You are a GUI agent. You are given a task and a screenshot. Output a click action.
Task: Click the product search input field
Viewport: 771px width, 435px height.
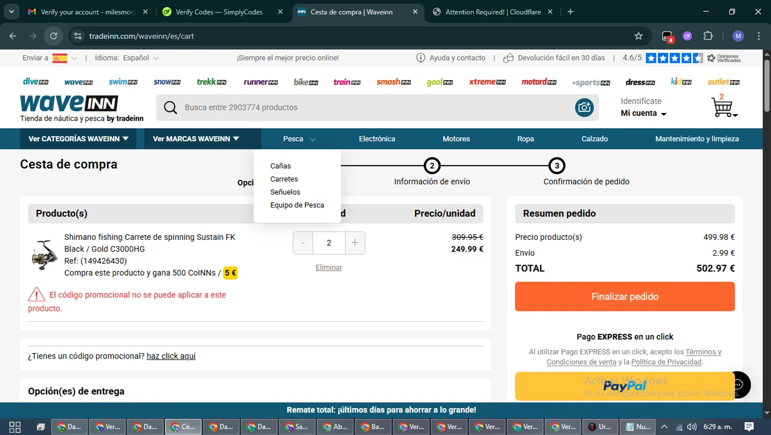(376, 107)
